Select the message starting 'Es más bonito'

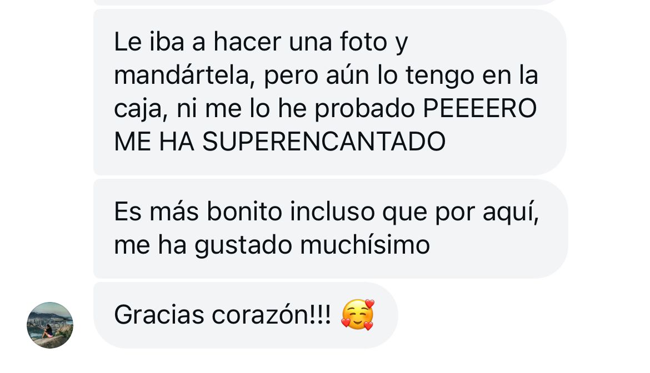[x=331, y=229]
